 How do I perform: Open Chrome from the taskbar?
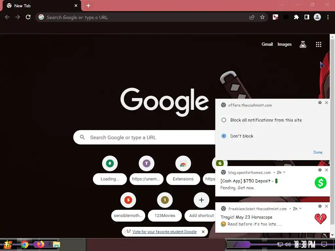pyautogui.click(x=24, y=244)
